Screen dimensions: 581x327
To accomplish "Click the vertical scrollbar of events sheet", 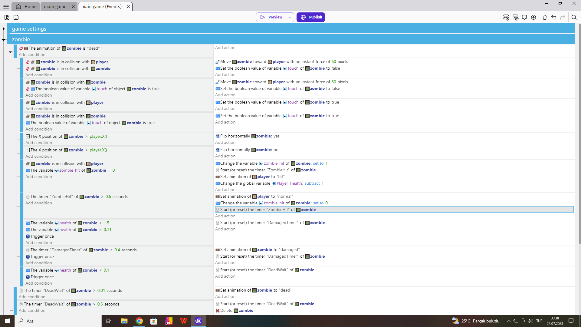I will [579, 133].
